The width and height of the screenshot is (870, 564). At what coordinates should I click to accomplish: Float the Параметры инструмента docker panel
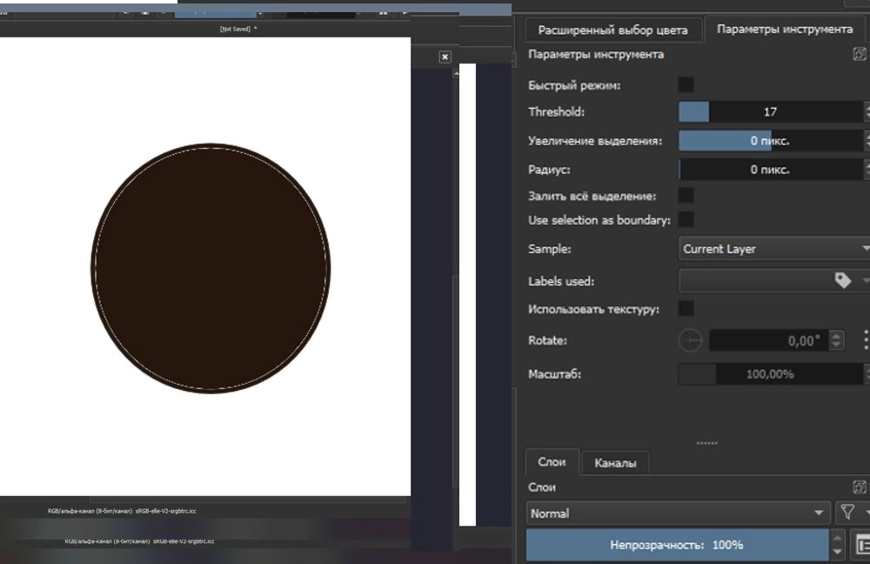(x=860, y=54)
